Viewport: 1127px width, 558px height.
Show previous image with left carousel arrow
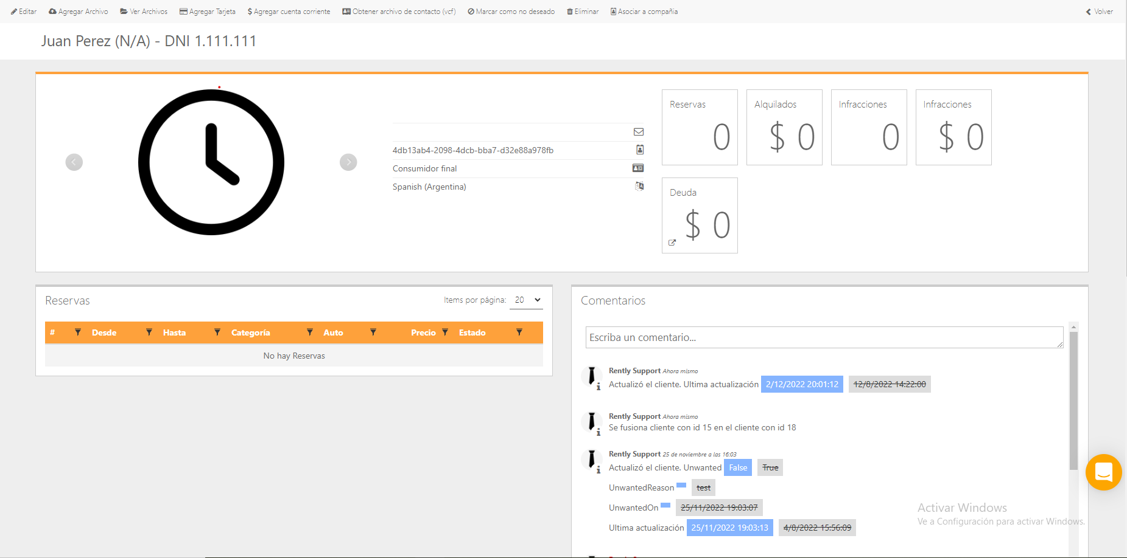[x=74, y=162]
